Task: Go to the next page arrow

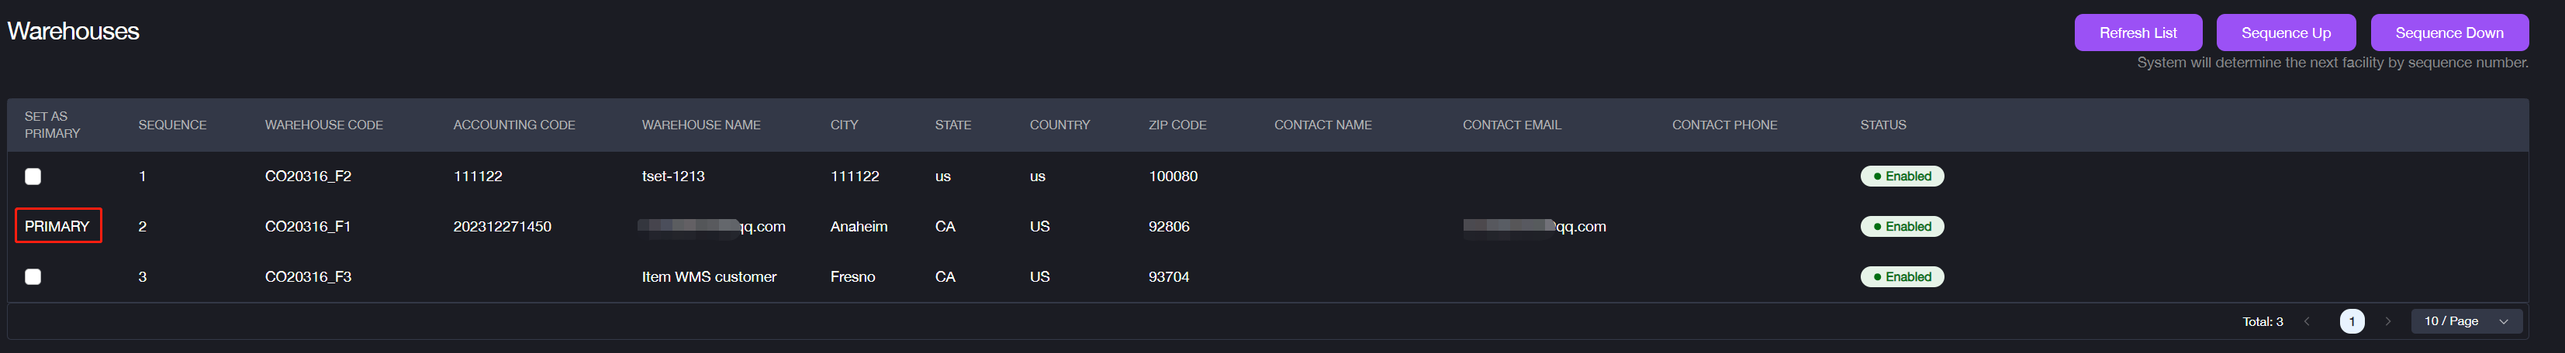Action: [x=2387, y=321]
